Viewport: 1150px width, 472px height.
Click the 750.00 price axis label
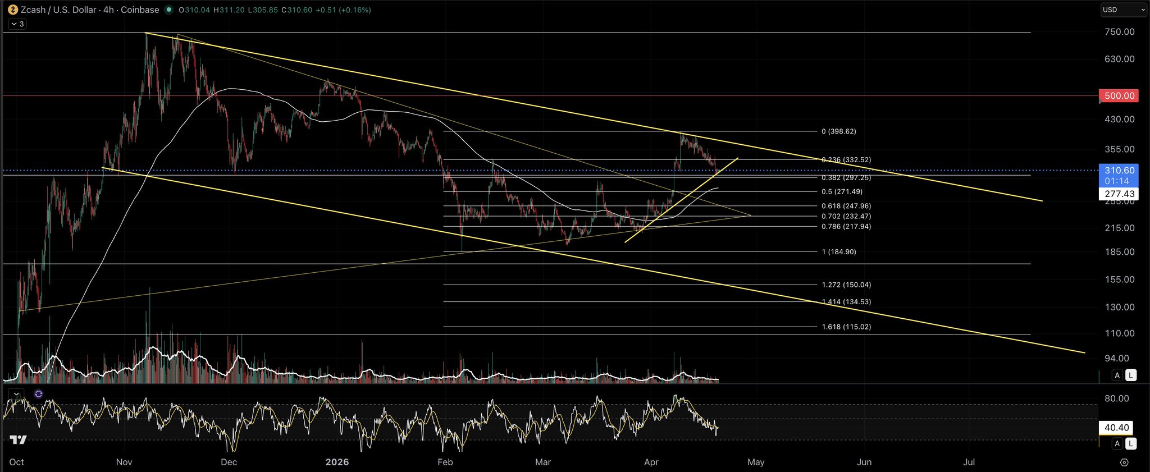click(x=1120, y=32)
